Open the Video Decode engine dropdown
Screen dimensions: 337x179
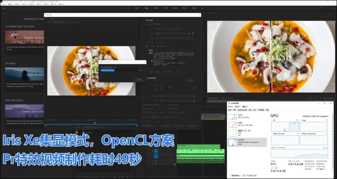[278, 134]
